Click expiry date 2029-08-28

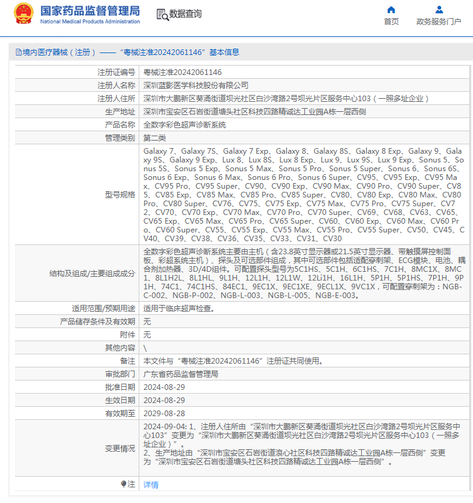pyautogui.click(x=164, y=414)
